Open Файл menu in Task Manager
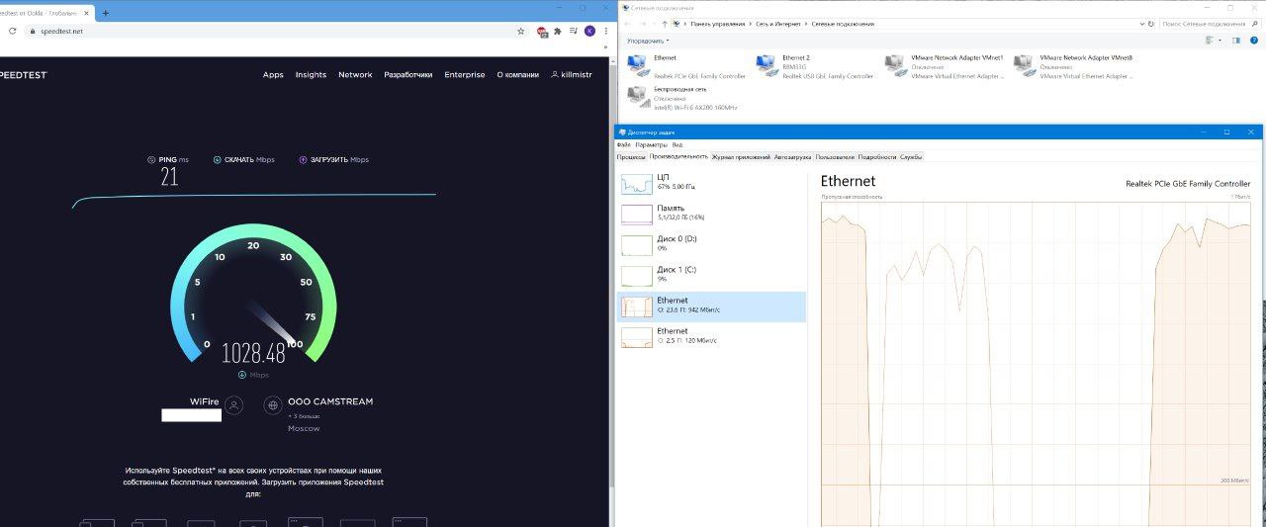The height and width of the screenshot is (527, 1266). [x=623, y=144]
